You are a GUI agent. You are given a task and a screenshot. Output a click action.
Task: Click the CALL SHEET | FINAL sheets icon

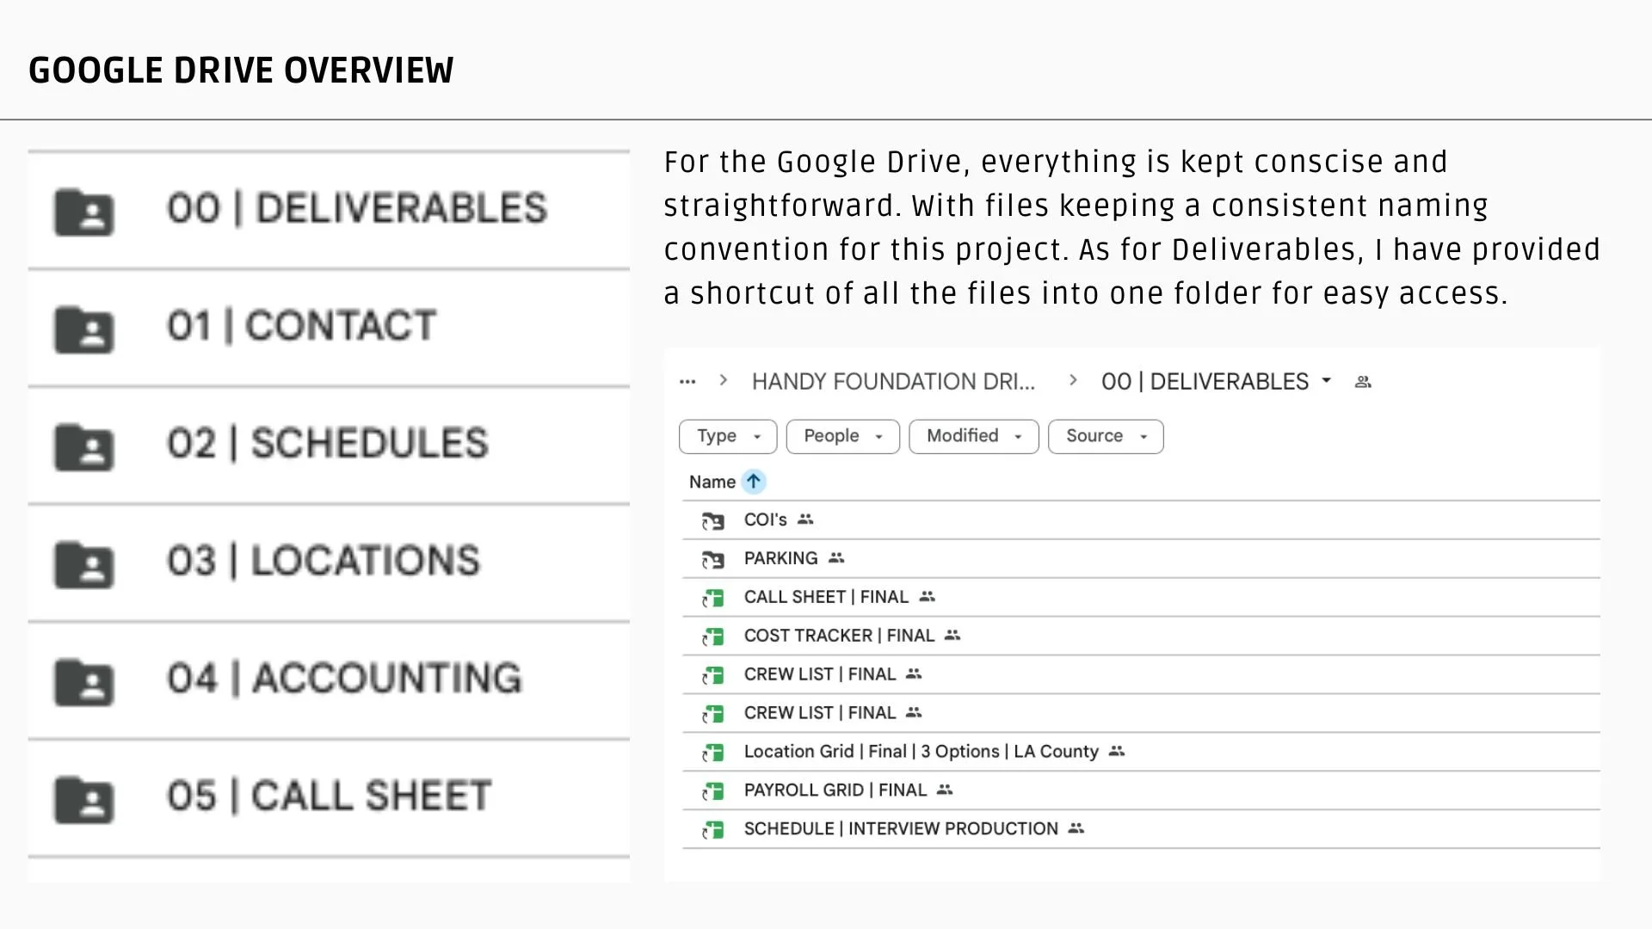pyautogui.click(x=712, y=598)
